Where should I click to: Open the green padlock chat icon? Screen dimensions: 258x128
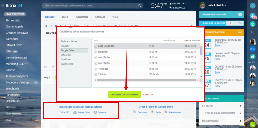pos(252,57)
